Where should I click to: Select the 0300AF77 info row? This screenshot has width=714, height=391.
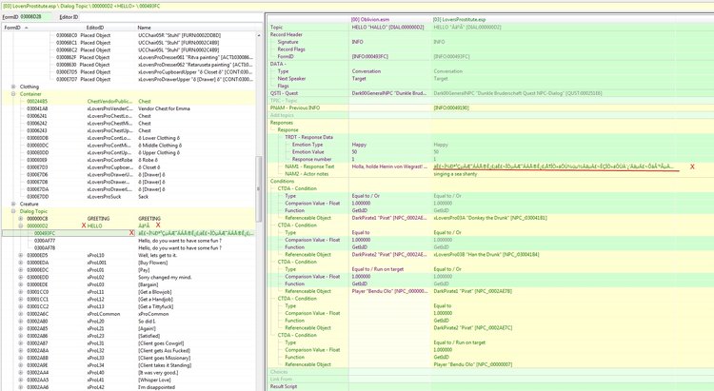pyautogui.click(x=129, y=241)
